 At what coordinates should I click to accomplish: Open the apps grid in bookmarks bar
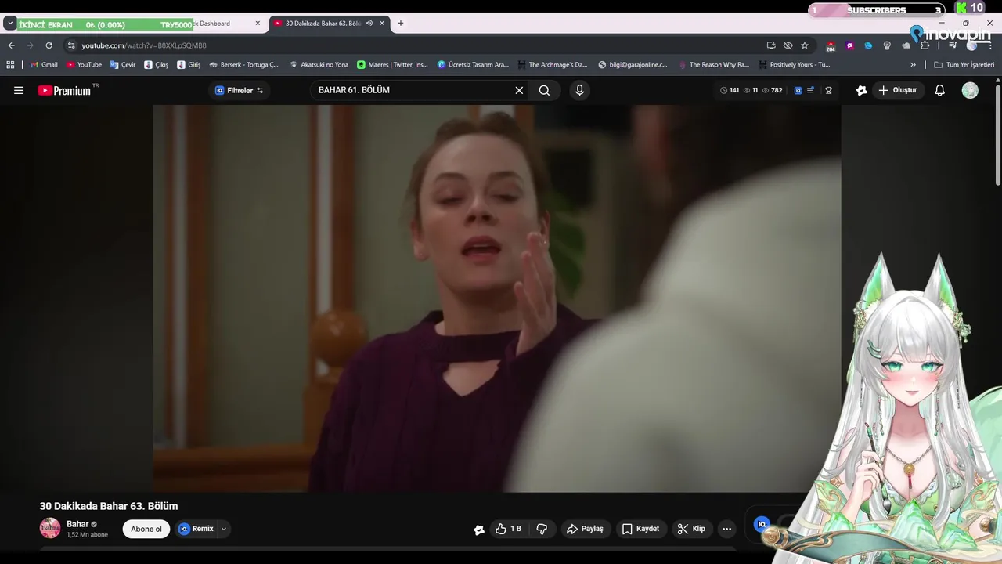tap(11, 65)
